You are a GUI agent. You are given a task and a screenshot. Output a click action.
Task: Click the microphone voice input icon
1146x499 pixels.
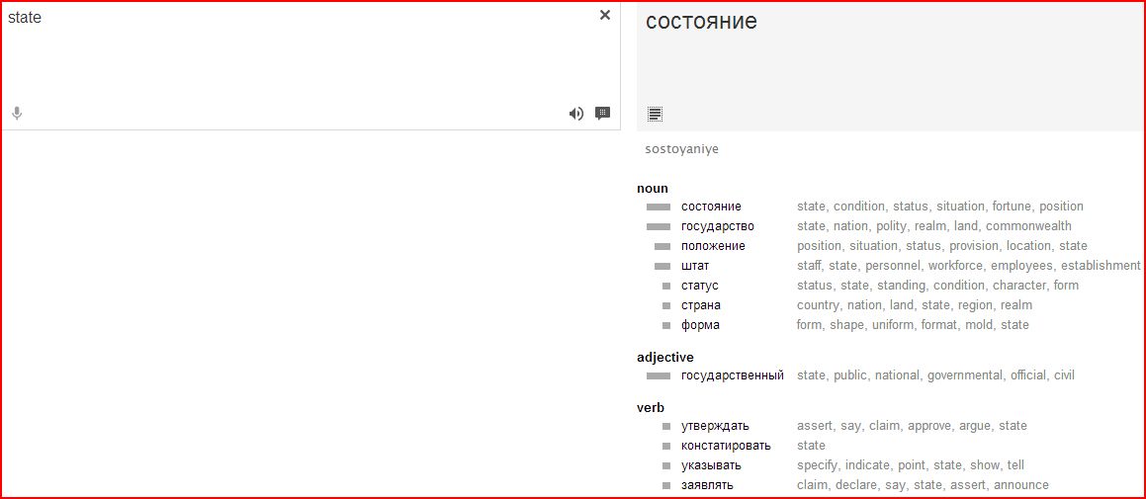pyautogui.click(x=17, y=114)
